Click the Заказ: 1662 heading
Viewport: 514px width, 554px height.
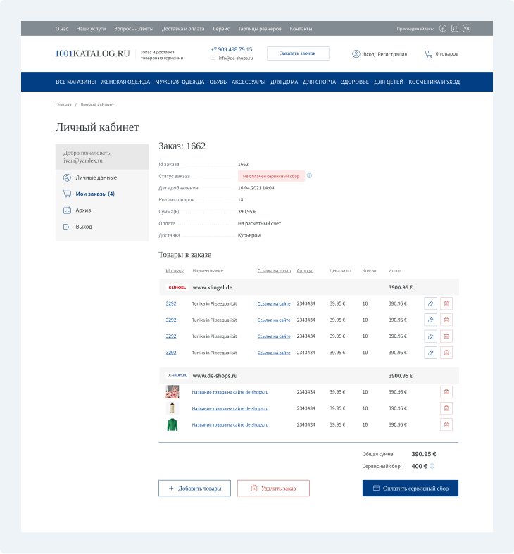coord(182,146)
